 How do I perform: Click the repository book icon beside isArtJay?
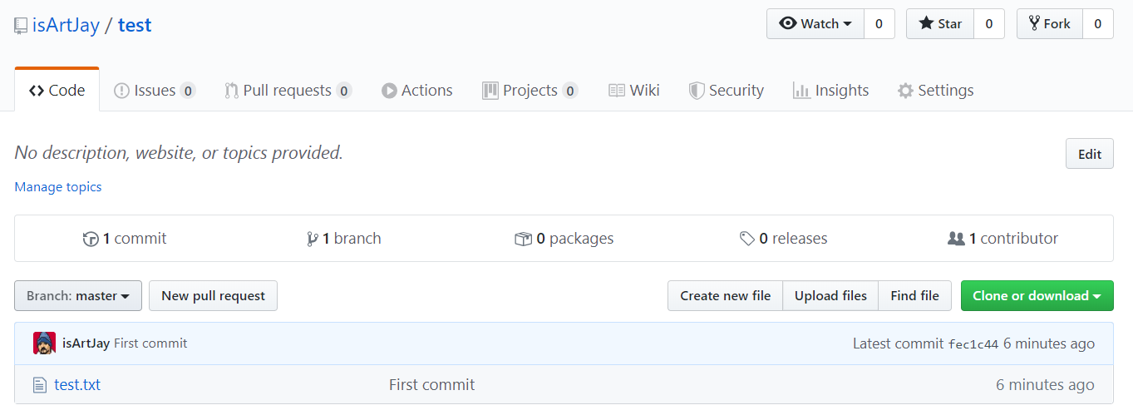click(x=21, y=26)
